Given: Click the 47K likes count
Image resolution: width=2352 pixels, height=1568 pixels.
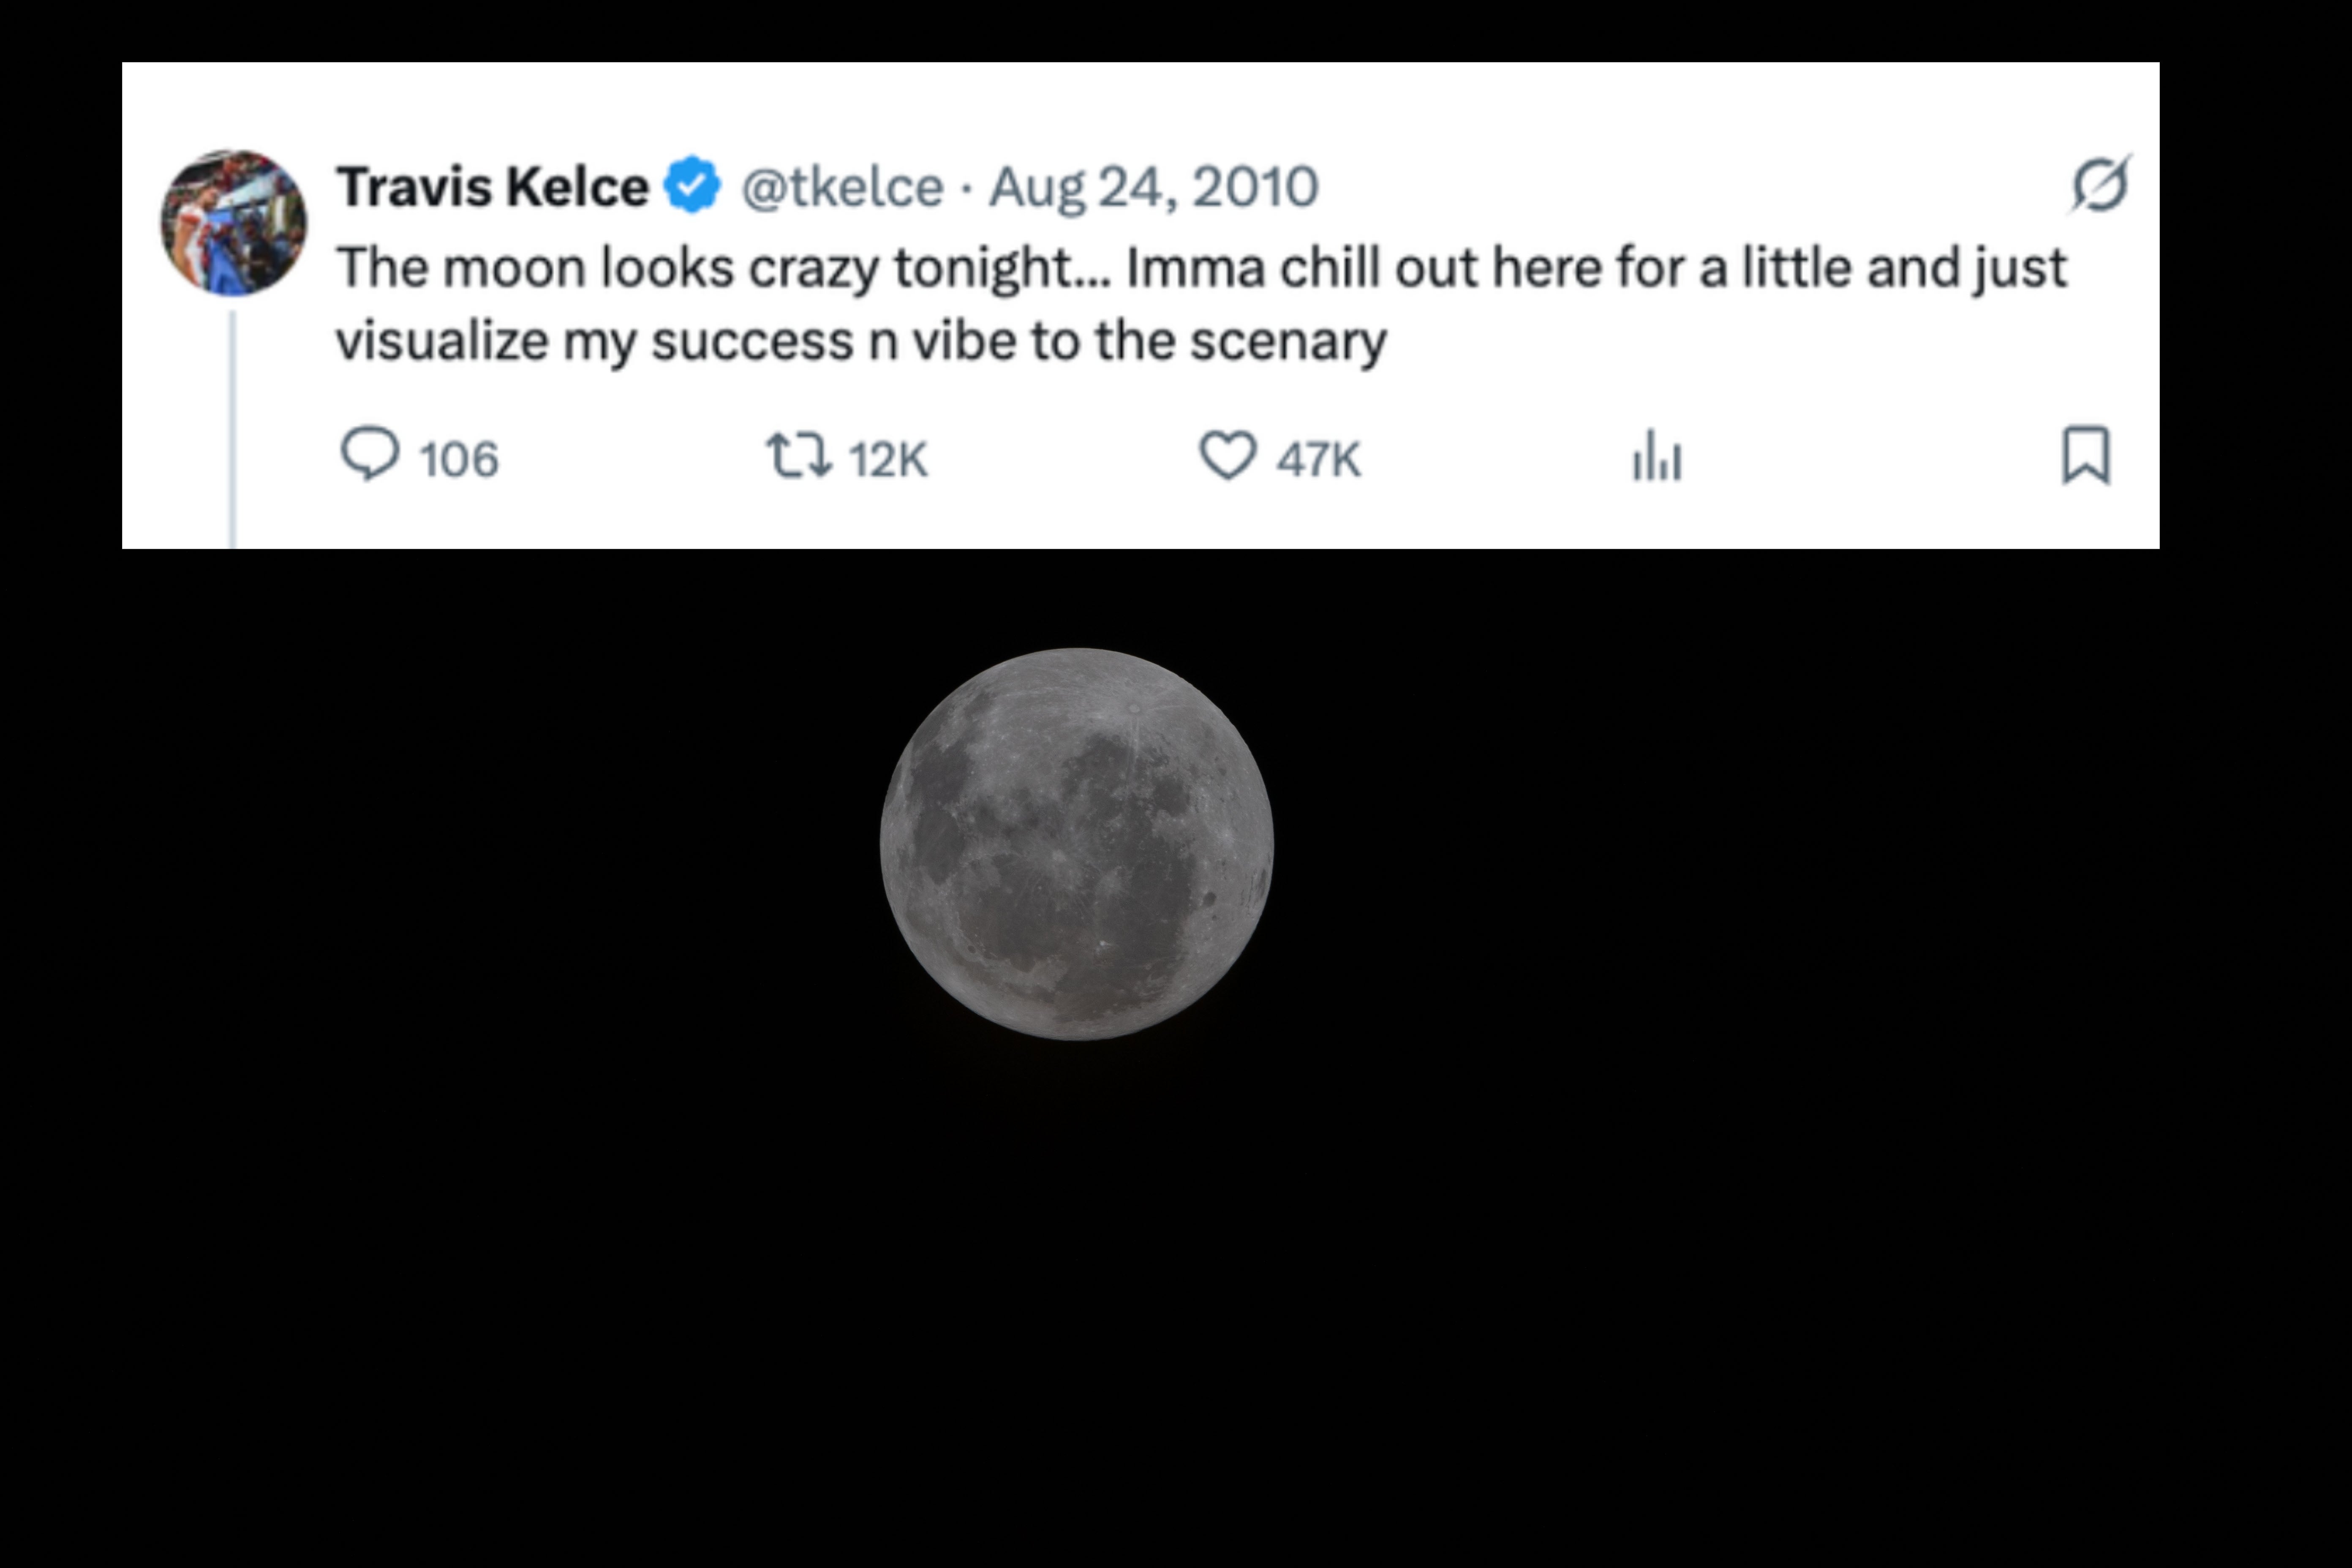Looking at the screenshot, I should tap(1318, 460).
